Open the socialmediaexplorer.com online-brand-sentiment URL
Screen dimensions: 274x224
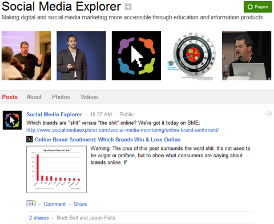pos(123,130)
